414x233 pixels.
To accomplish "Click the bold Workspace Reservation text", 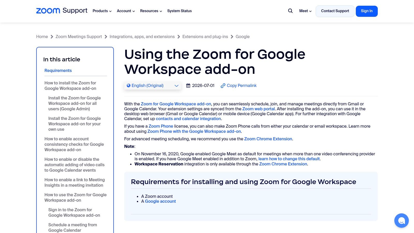I will click(159, 164).
